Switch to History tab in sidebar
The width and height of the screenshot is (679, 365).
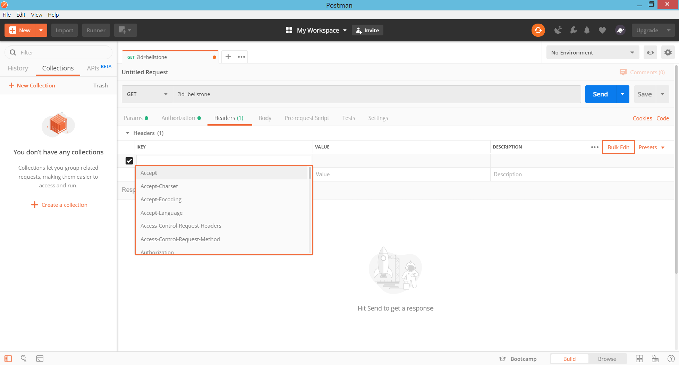pos(18,68)
